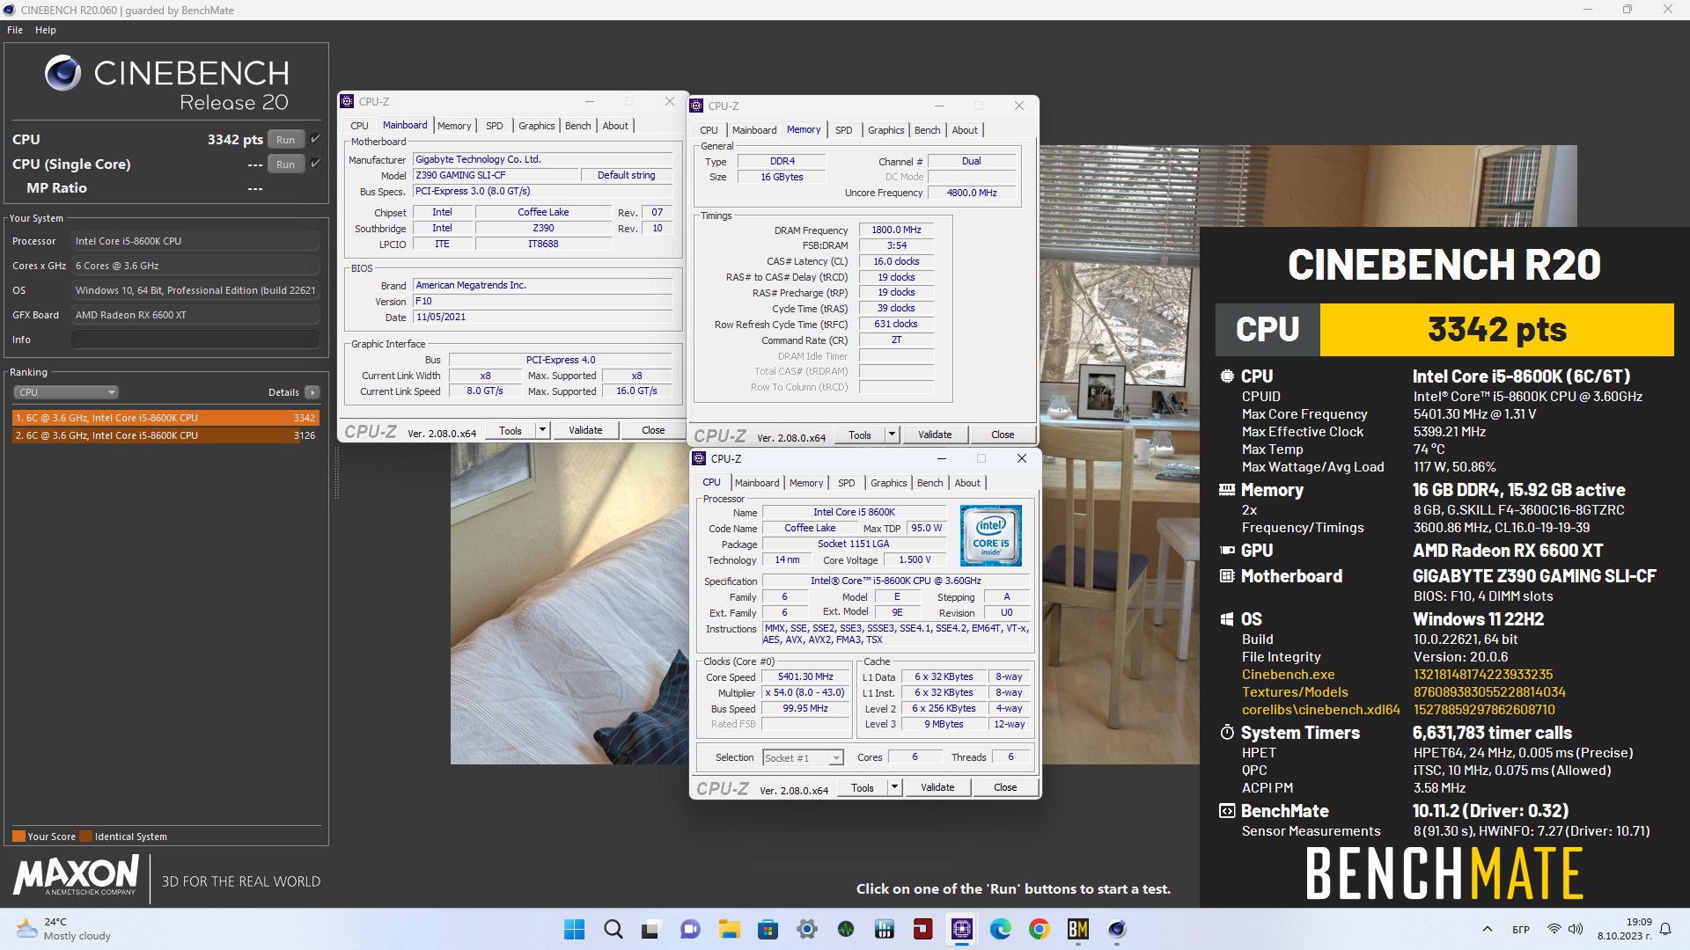Image resolution: width=1690 pixels, height=950 pixels.
Task: Click the Processor field Intel Core i5-8600K
Action: coord(195,241)
